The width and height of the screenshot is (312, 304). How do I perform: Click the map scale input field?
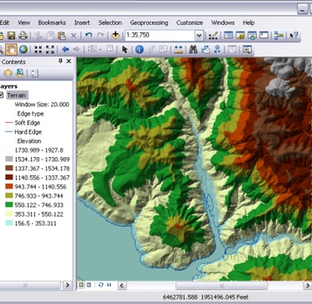[x=160, y=36]
